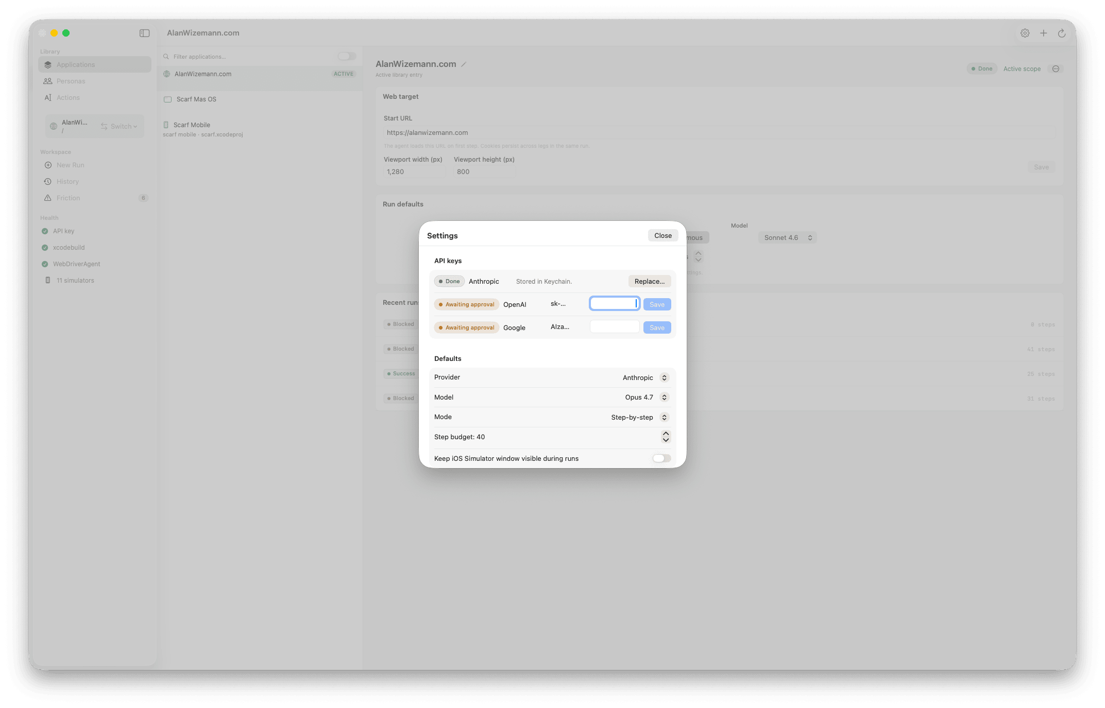Viewport: 1105px width, 708px height.
Task: Open History in Workspace sidebar
Action: [95, 181]
